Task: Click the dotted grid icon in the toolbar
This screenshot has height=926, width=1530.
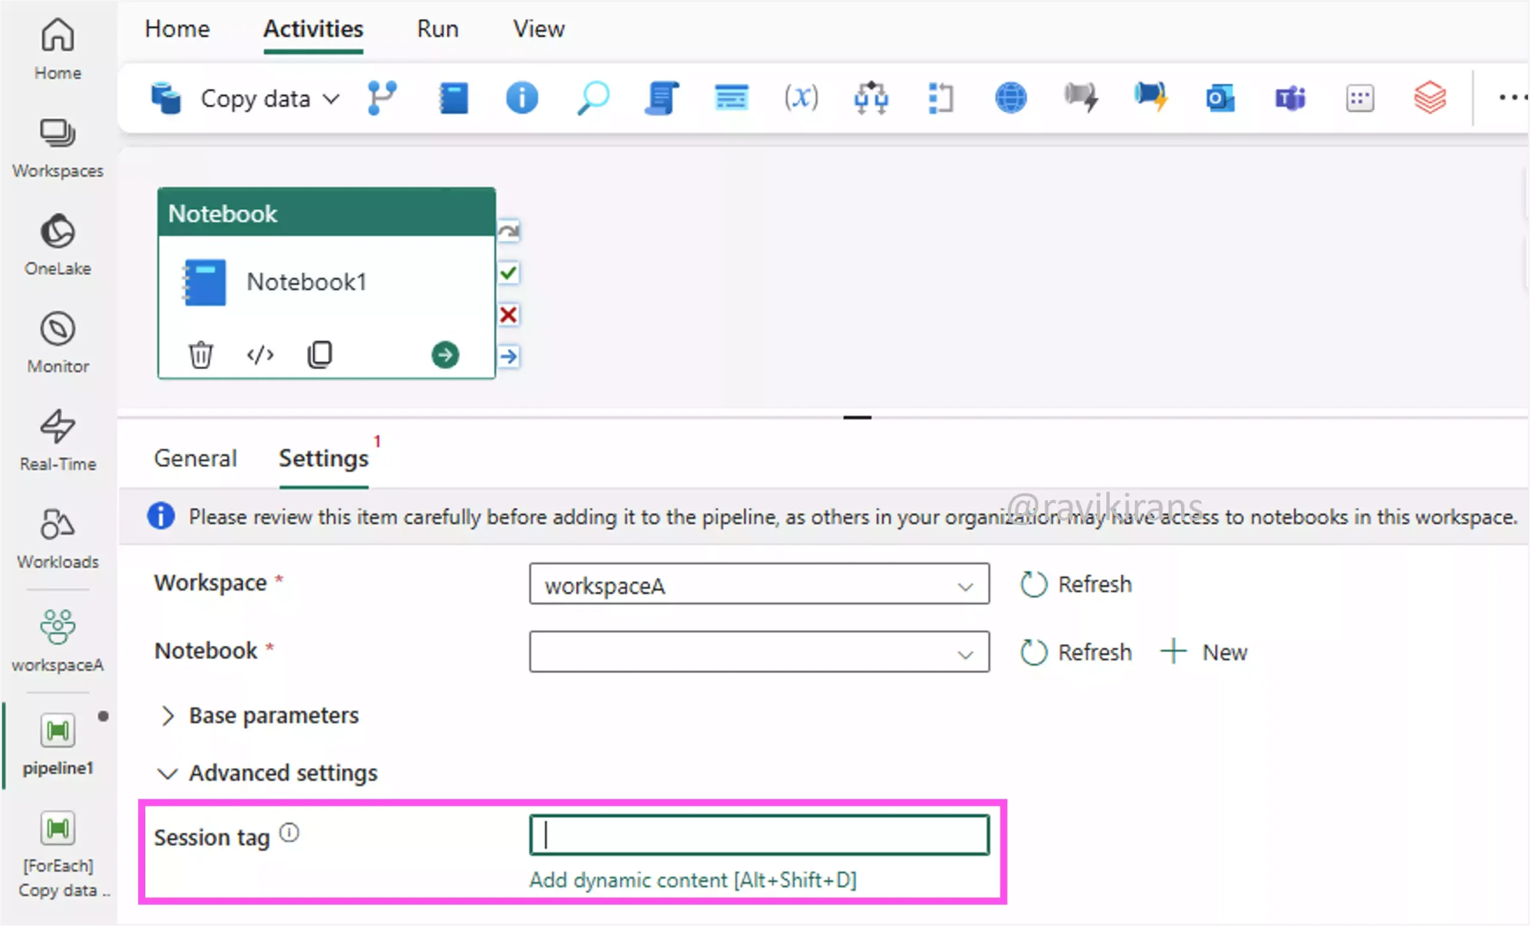Action: pyautogui.click(x=1360, y=98)
